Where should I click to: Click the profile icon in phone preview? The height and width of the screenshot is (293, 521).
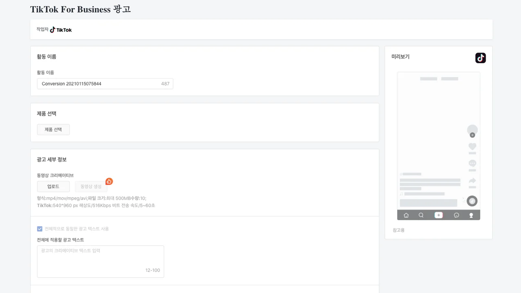(x=471, y=215)
